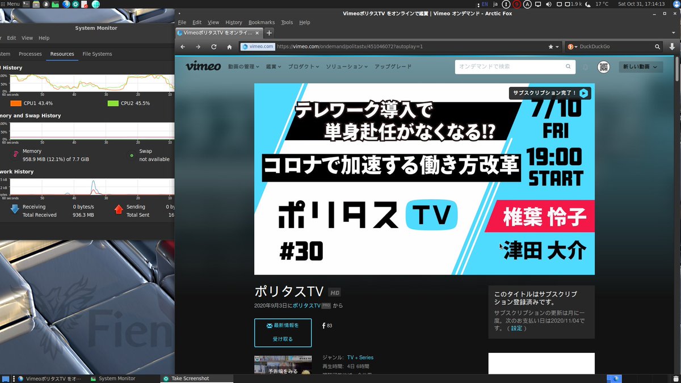This screenshot has width=681, height=383.
Task: Go forward with the browser forward arrow
Action: pyautogui.click(x=198, y=47)
